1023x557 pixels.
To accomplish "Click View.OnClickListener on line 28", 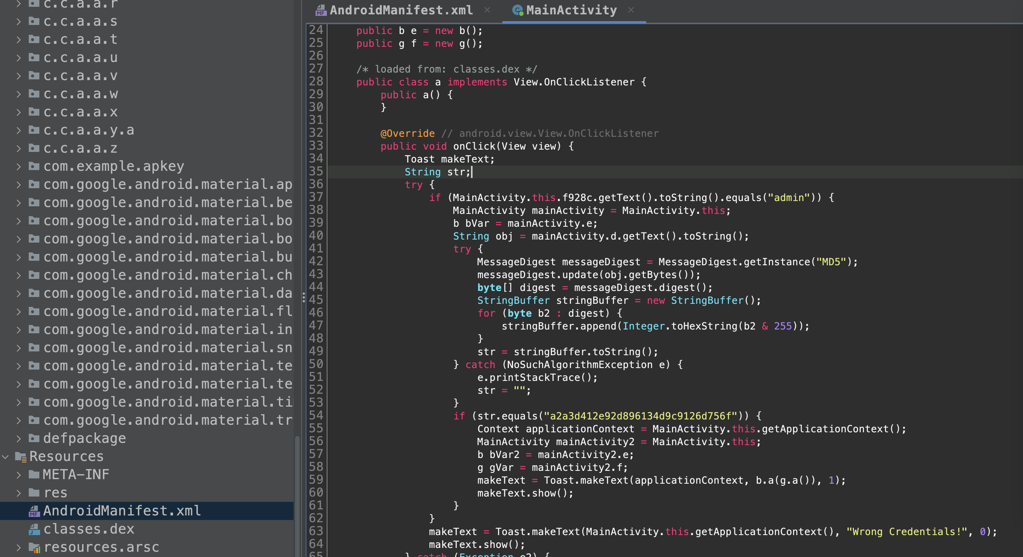I will (x=574, y=82).
